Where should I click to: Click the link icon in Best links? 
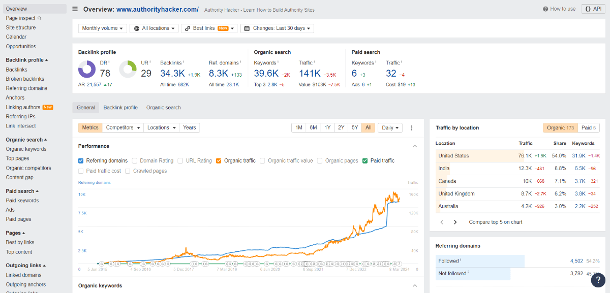pyautogui.click(x=188, y=28)
